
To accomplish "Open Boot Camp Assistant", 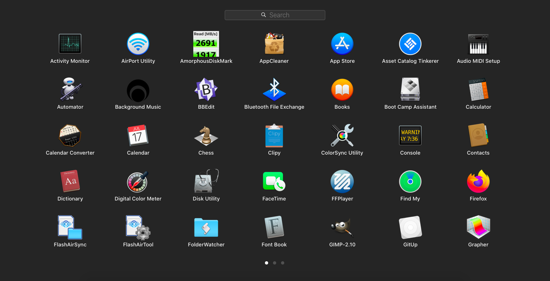I will (x=410, y=90).
